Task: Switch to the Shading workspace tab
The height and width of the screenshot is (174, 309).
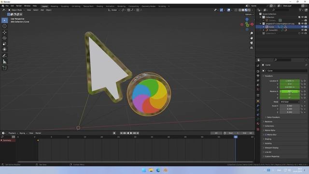Action: [100, 6]
